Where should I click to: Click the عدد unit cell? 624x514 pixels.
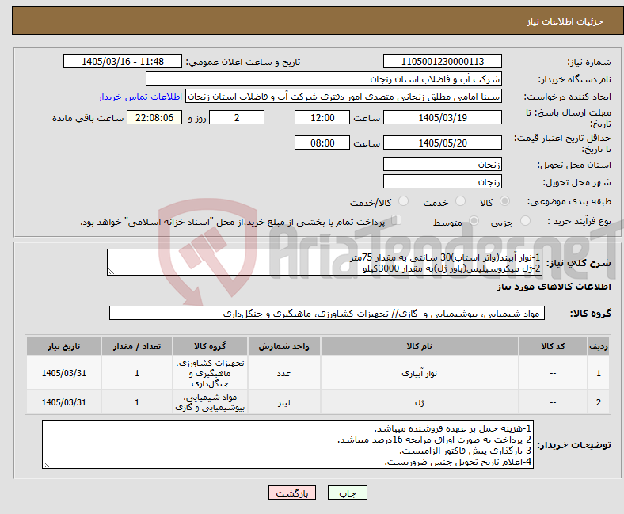click(x=283, y=373)
